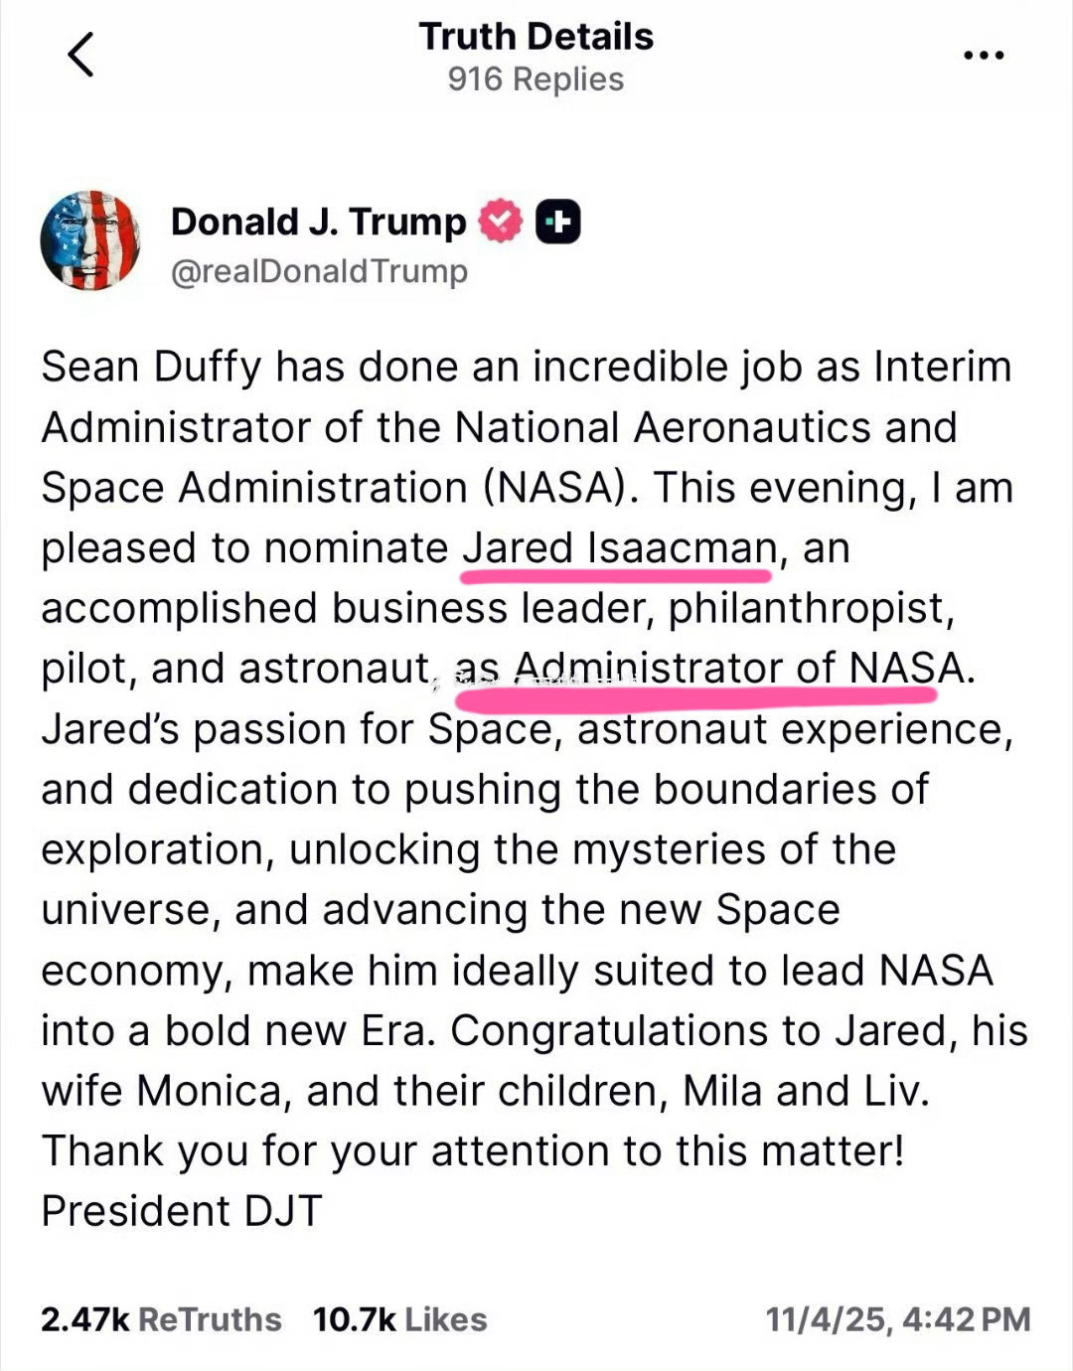Open Donald J. Trump's display name
The height and width of the screenshot is (1371, 1073).
click(321, 221)
